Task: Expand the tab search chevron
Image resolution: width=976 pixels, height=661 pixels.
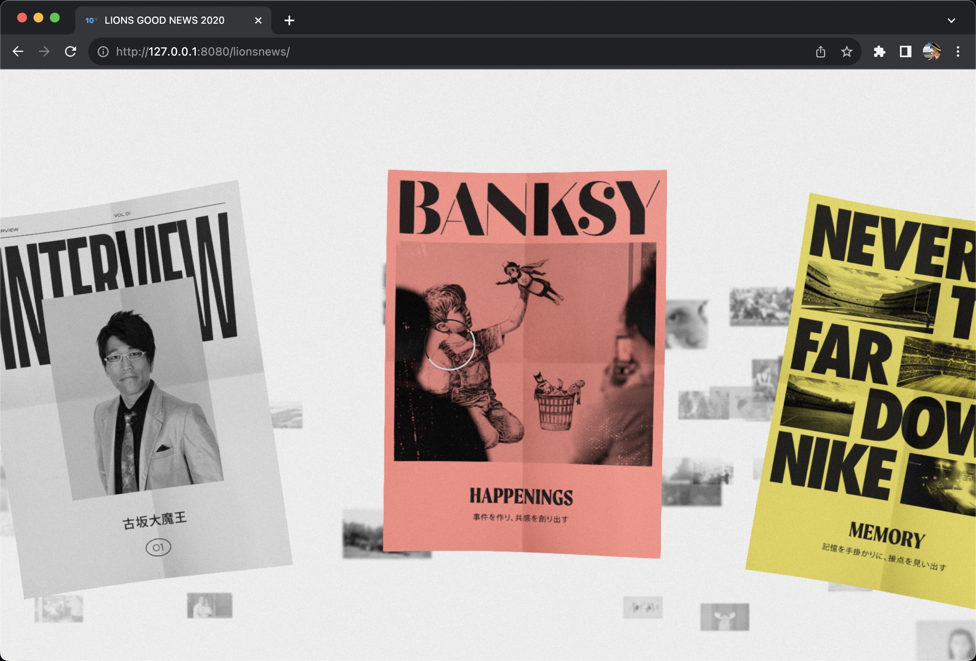Action: 951,20
